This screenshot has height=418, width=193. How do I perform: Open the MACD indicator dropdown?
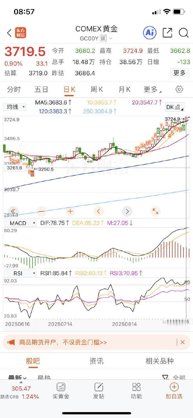coord(20,223)
